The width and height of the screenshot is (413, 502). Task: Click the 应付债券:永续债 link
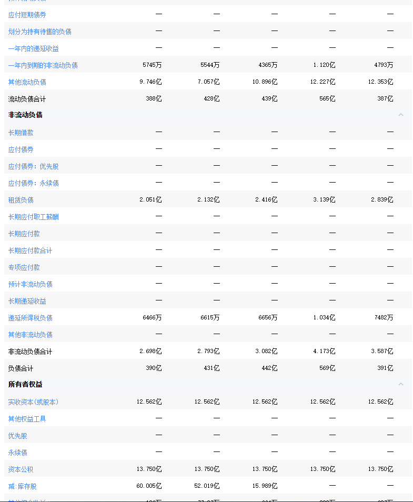(33, 183)
